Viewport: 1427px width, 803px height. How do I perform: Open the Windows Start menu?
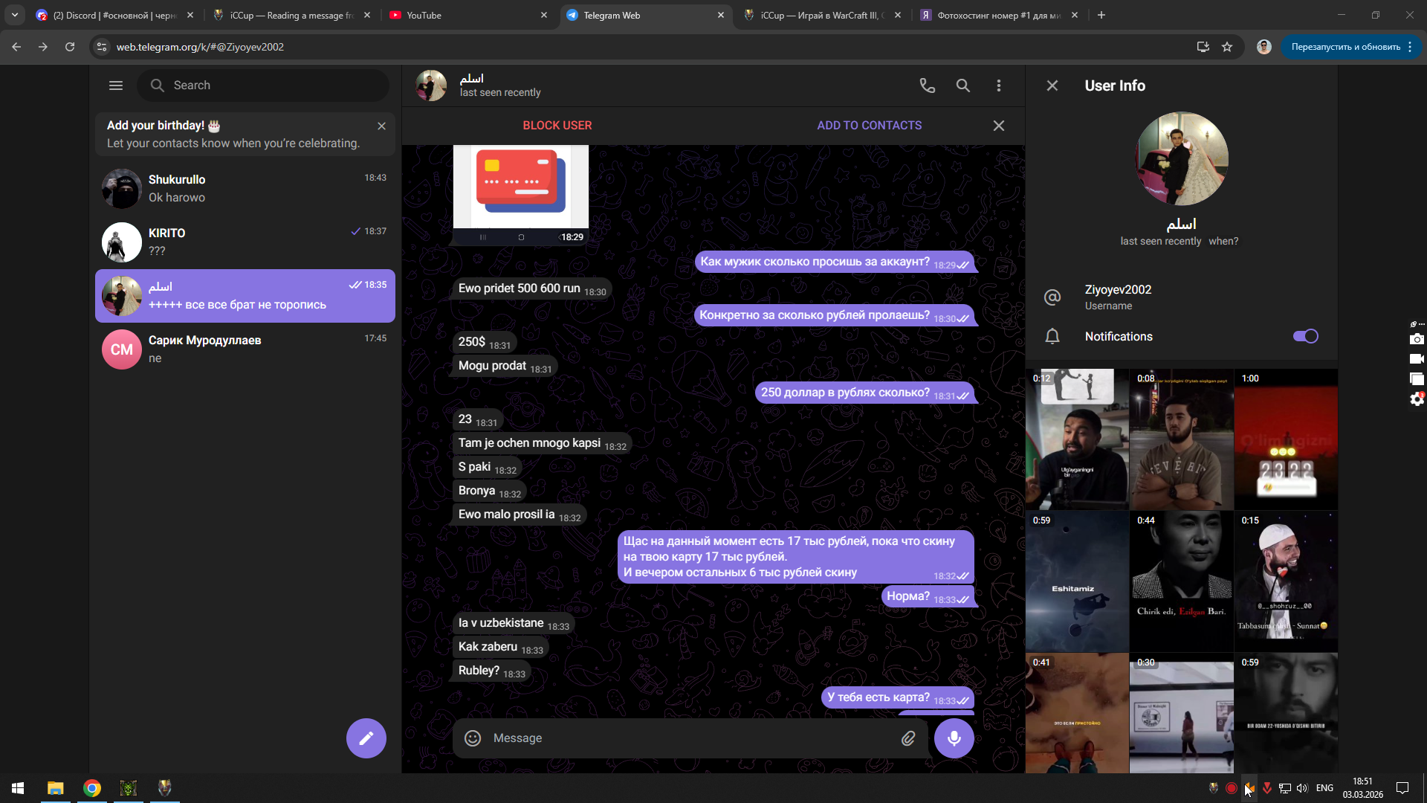18,787
